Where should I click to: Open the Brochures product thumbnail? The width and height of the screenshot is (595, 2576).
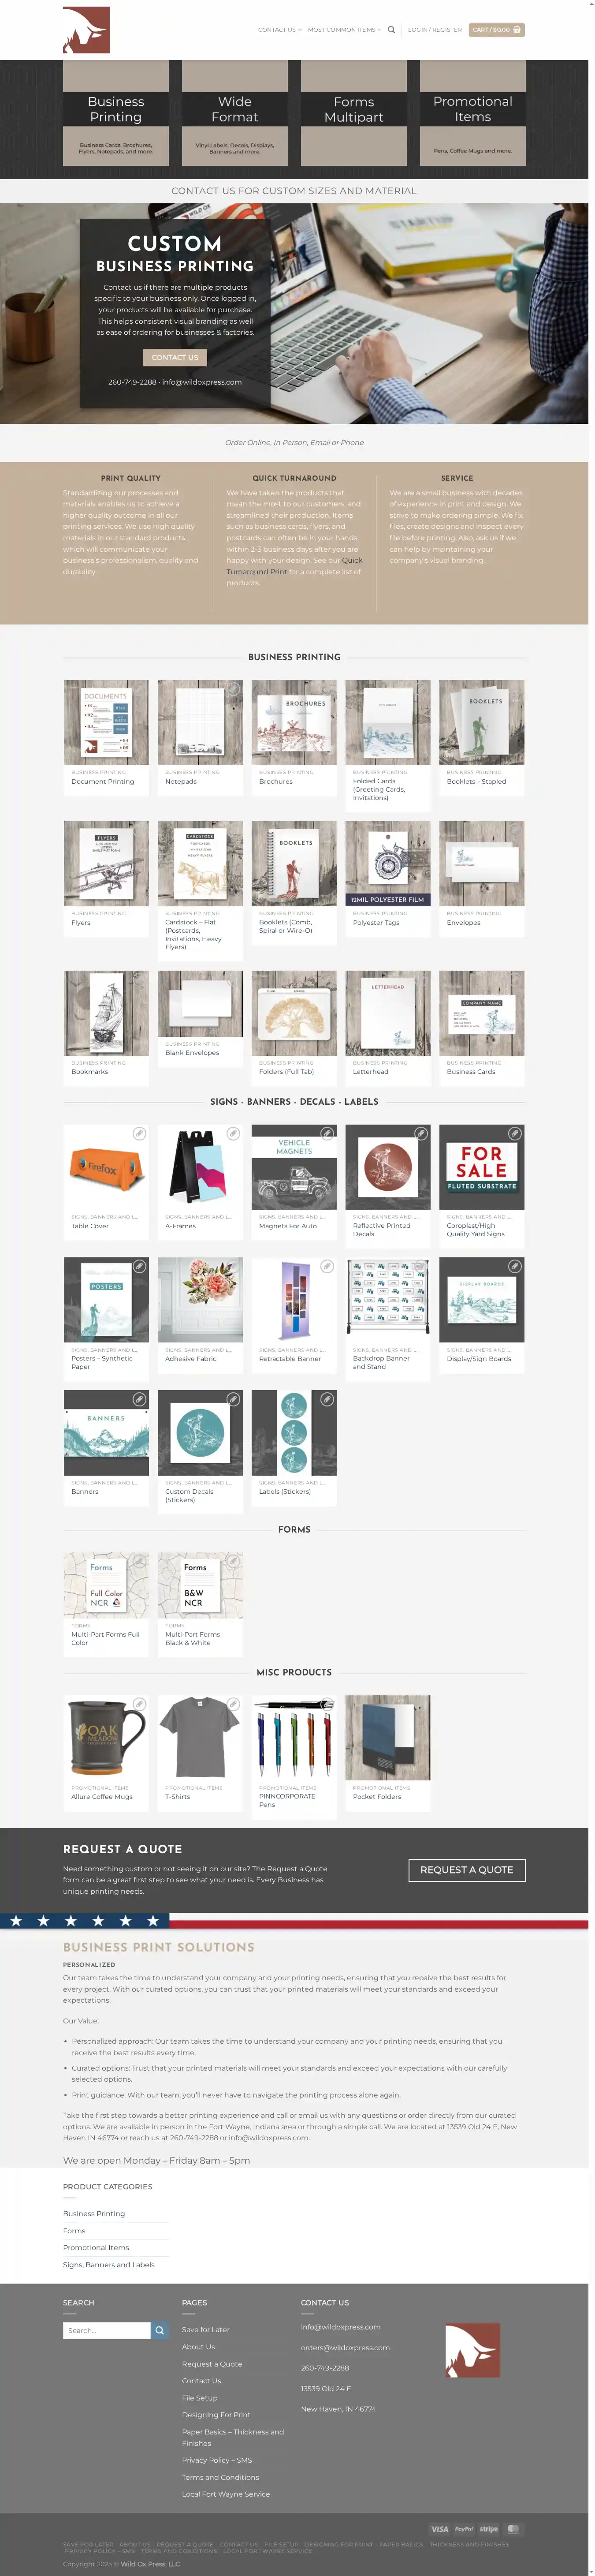[294, 723]
